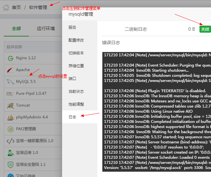Click MySQL 5.5 software name
The height and width of the screenshot is (177, 211).
coord(26,82)
